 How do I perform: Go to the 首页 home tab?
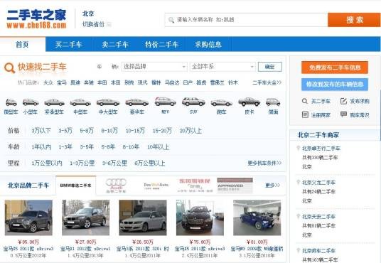tap(22, 45)
